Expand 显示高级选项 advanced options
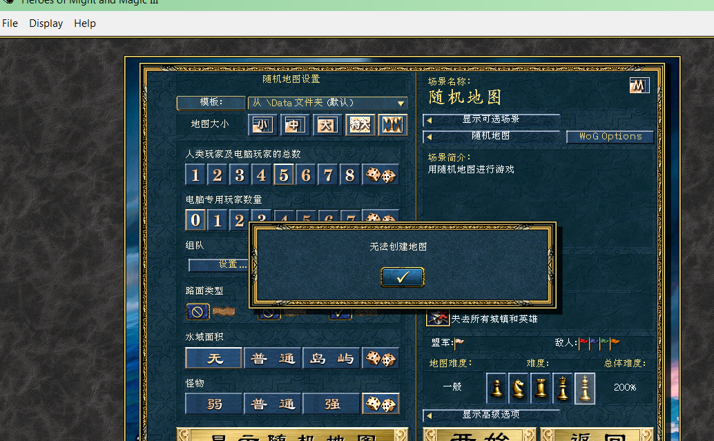The width and height of the screenshot is (714, 441). [491, 415]
